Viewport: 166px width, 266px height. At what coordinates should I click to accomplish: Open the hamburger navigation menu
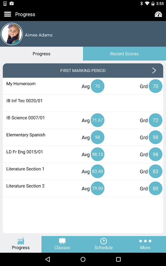pos(8,14)
